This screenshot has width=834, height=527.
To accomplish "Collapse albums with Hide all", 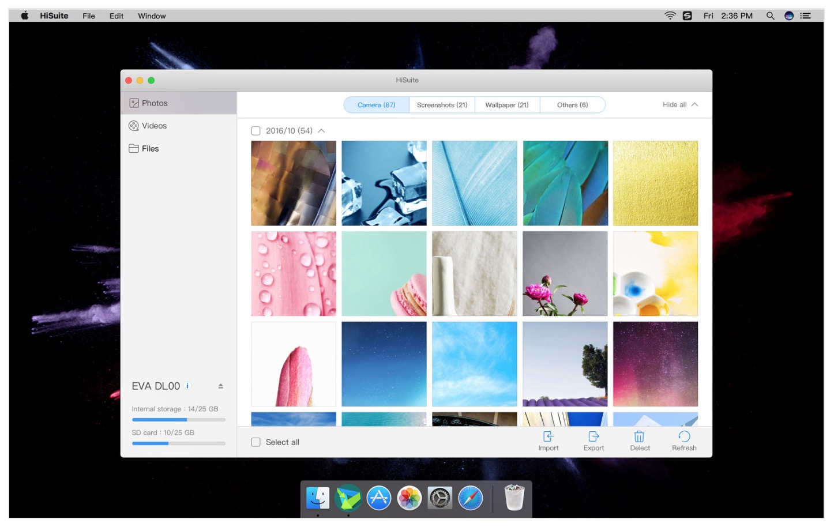I will (x=681, y=105).
